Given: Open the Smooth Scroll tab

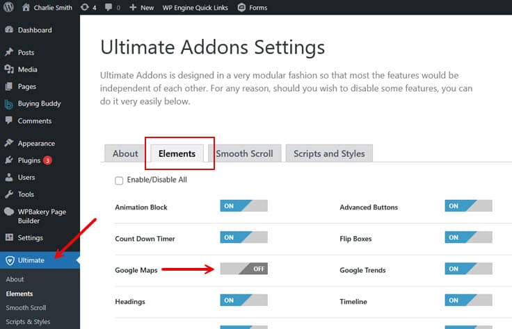Looking at the screenshot, I should coord(244,153).
